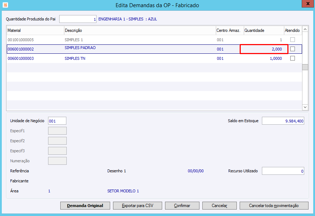Click the Demanda Original button

(85, 206)
